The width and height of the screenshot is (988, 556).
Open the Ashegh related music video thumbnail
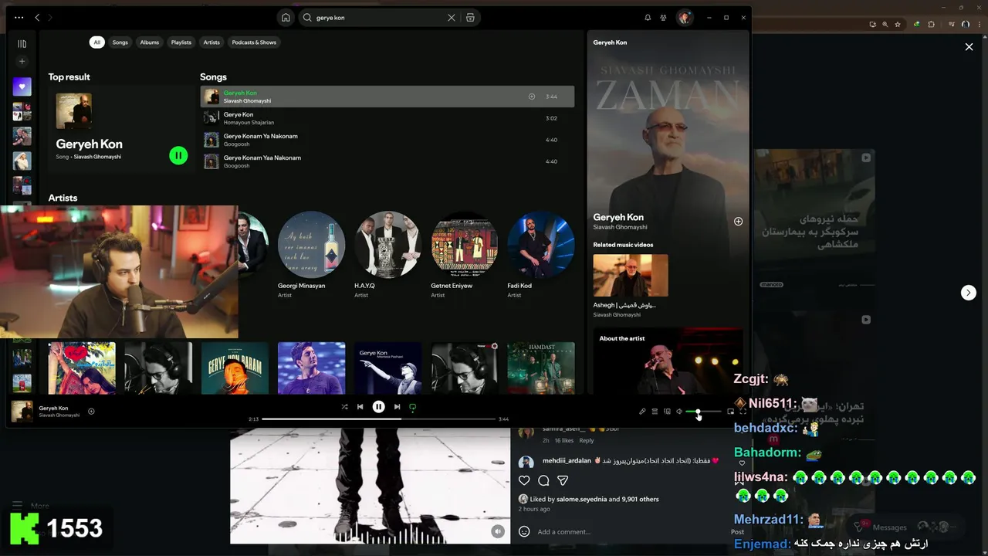[631, 275]
